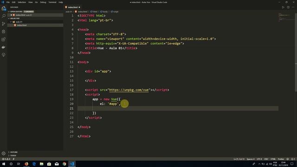Place cursor on empty line 21

(x=178, y=109)
